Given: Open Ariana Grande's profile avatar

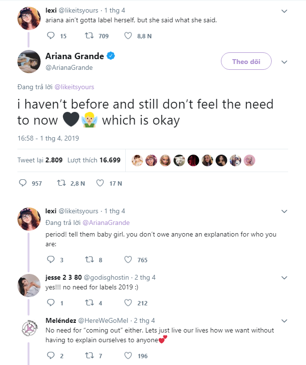Looking at the screenshot, I should 29,62.
